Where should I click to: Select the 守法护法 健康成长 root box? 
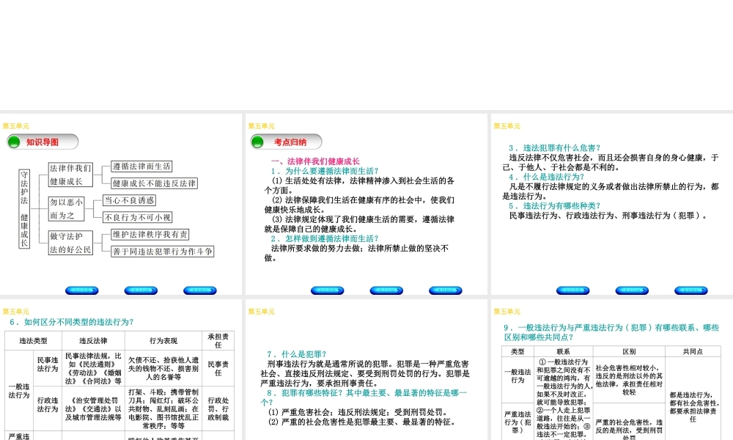pyautogui.click(x=24, y=208)
